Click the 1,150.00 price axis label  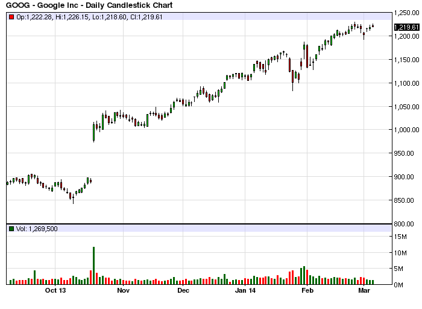407,60
